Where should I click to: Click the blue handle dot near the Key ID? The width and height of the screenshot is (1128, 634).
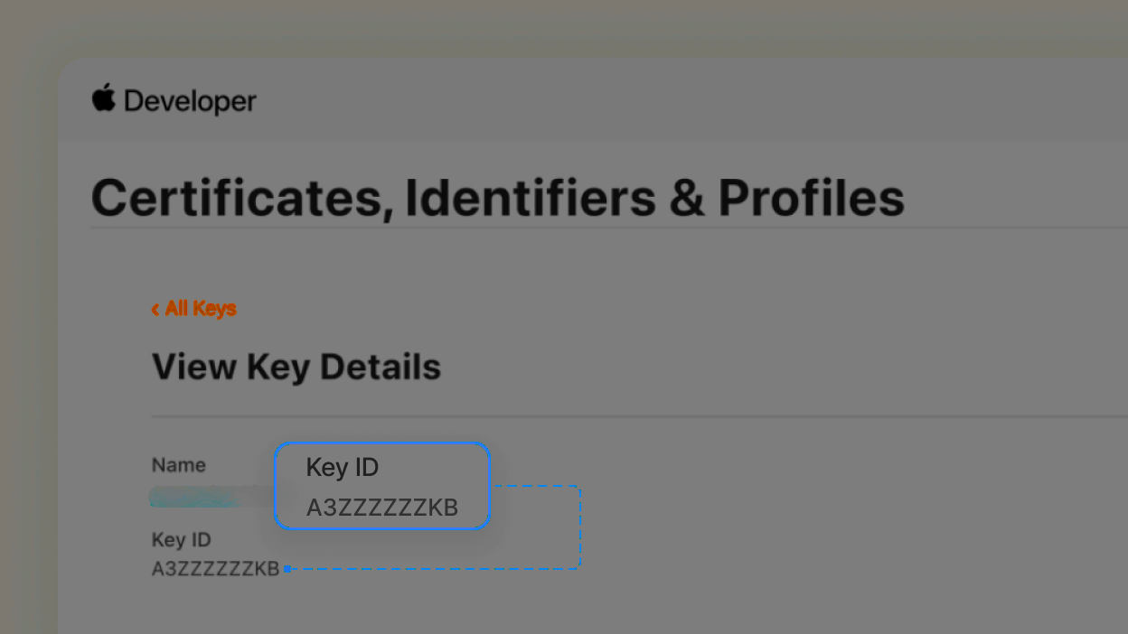287,569
